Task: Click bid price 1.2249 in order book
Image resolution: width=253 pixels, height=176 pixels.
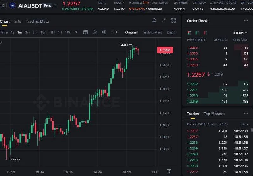Action: tap(192, 101)
